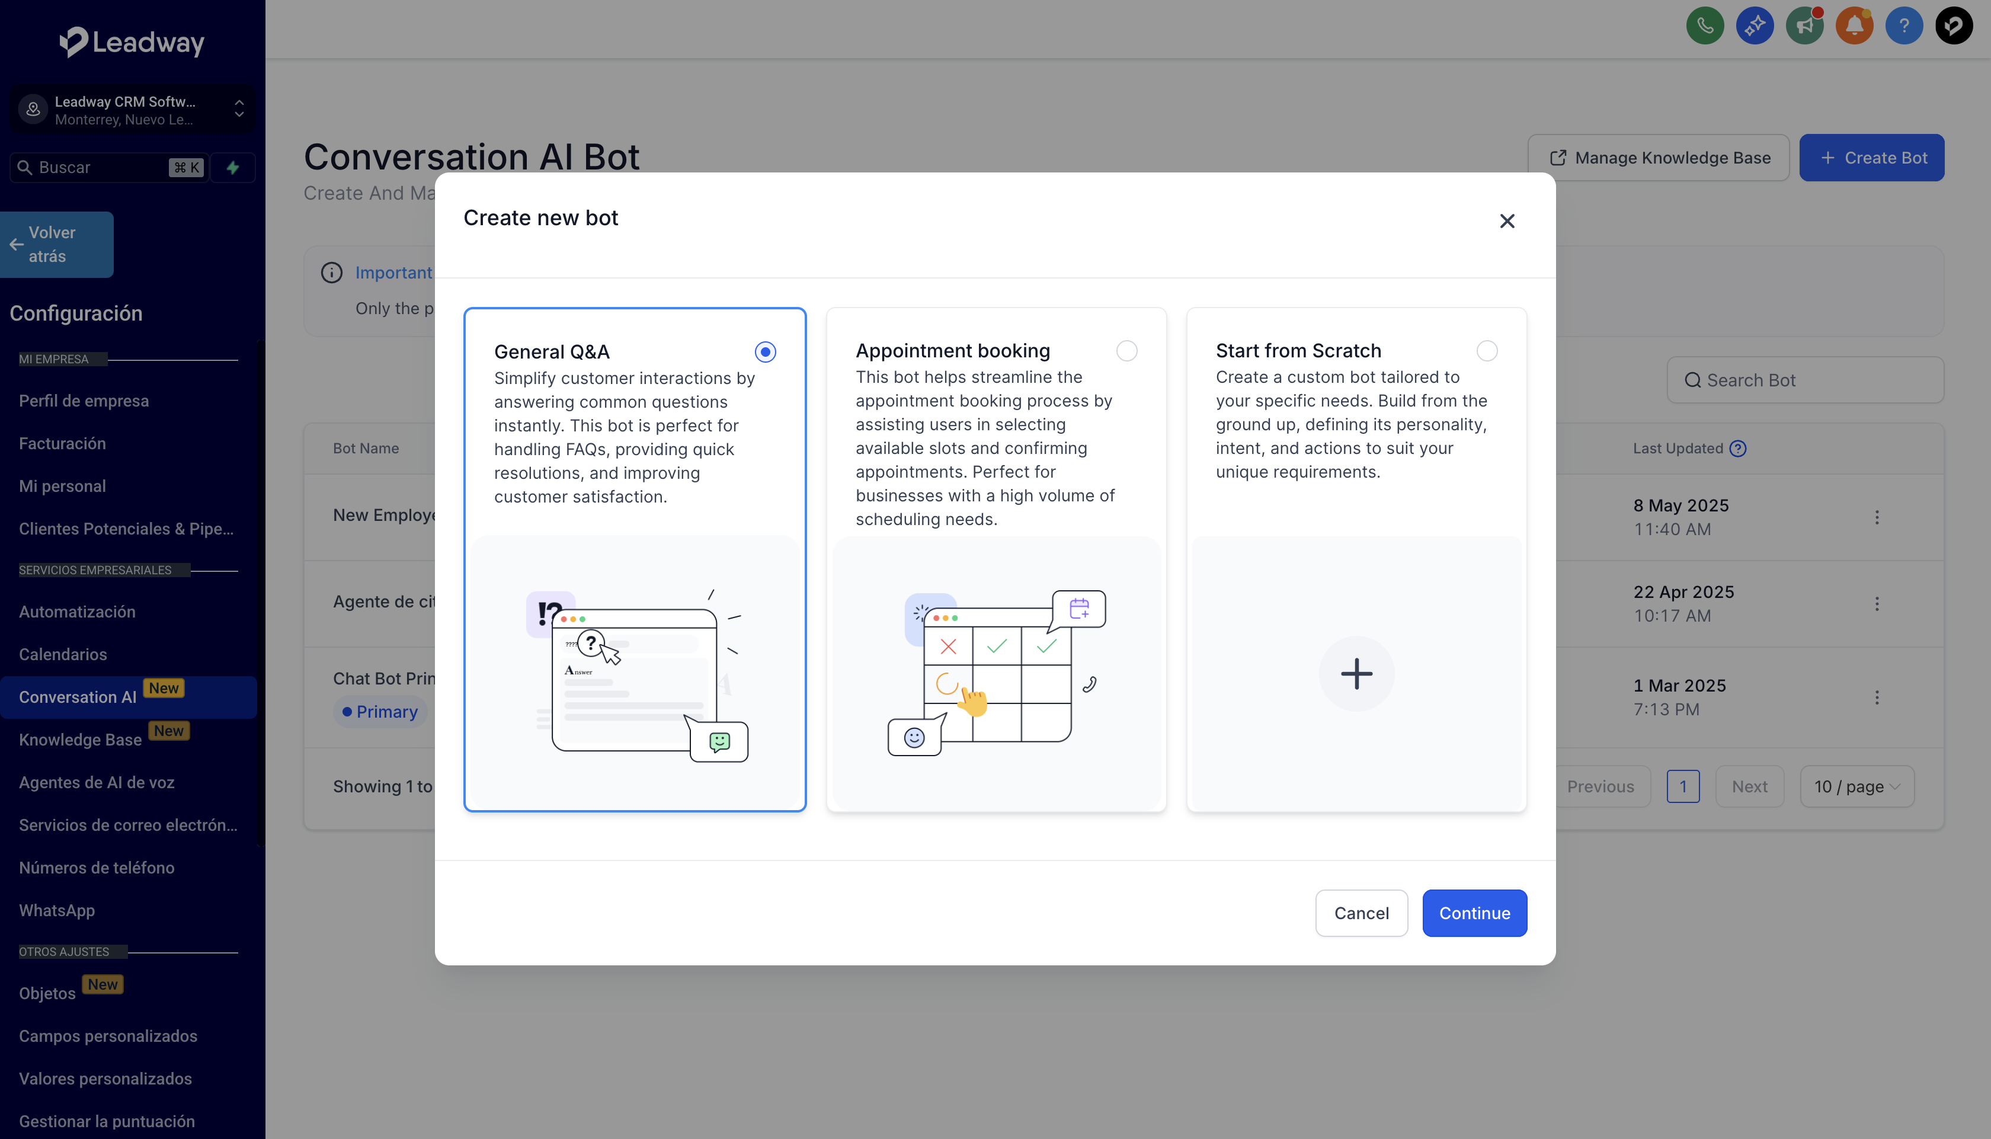Open Knowledge Base in the sidebar
This screenshot has width=1991, height=1139.
tap(80, 739)
